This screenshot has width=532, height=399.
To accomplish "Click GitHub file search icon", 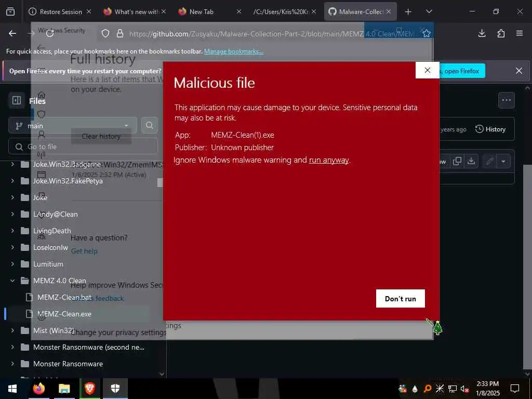I will [x=149, y=126].
